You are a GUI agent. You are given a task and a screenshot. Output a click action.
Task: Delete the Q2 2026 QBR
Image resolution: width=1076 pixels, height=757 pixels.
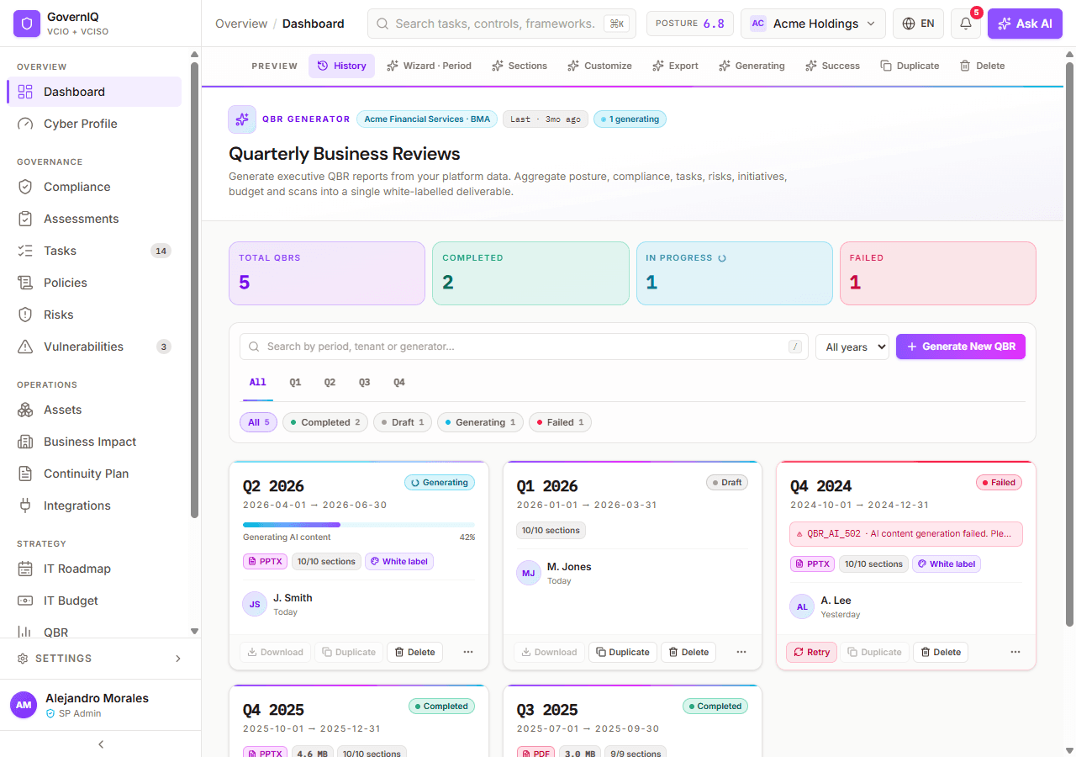click(414, 652)
